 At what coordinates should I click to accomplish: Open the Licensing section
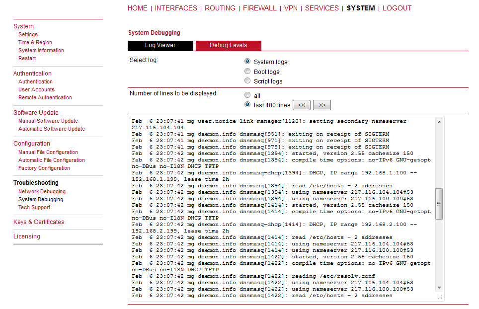coord(26,236)
